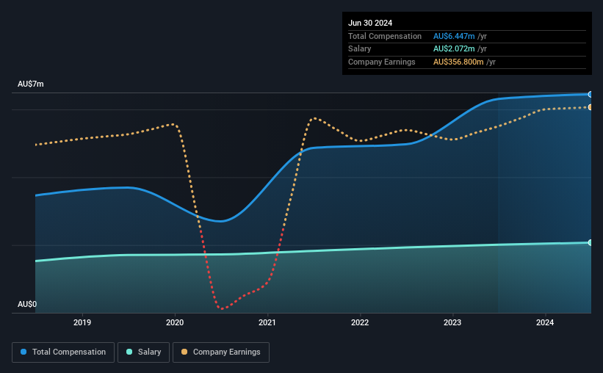603x373 pixels.
Task: Click the 2024 x-axis label
Action: click(x=545, y=322)
